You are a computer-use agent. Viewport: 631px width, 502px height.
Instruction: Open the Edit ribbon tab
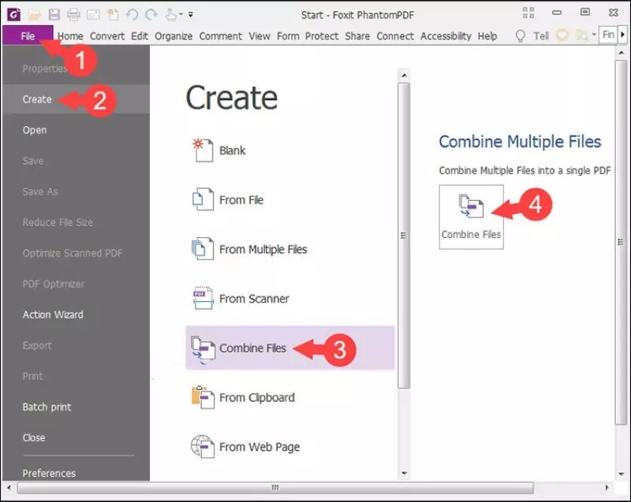pos(140,36)
